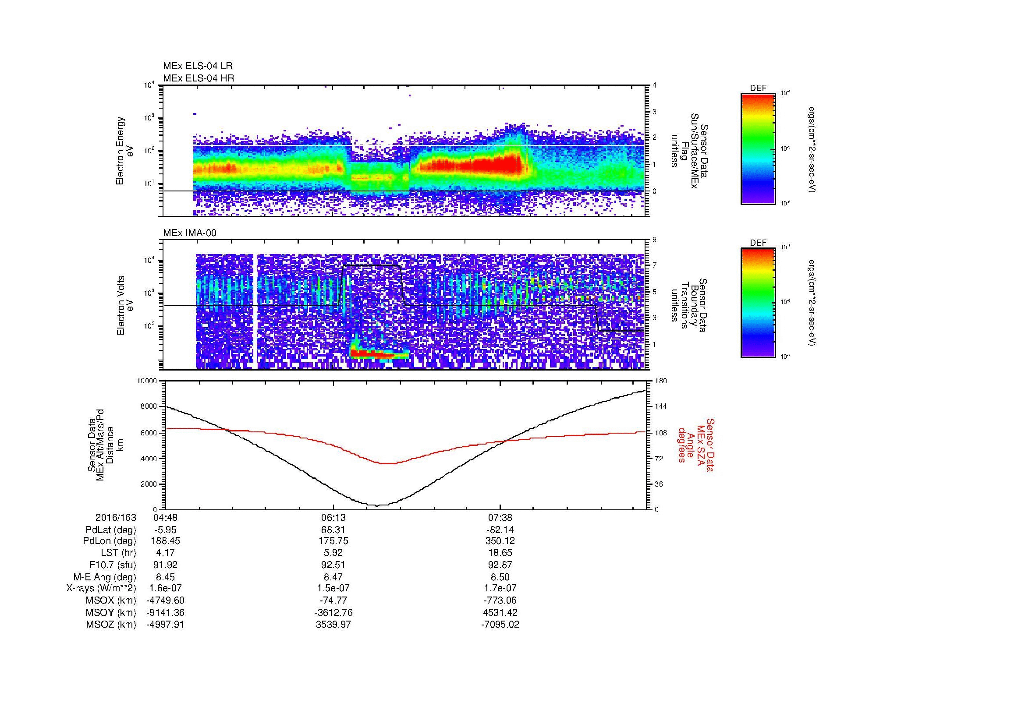
Task: Click the '180' tick on SZA axis
Action: [x=661, y=381]
